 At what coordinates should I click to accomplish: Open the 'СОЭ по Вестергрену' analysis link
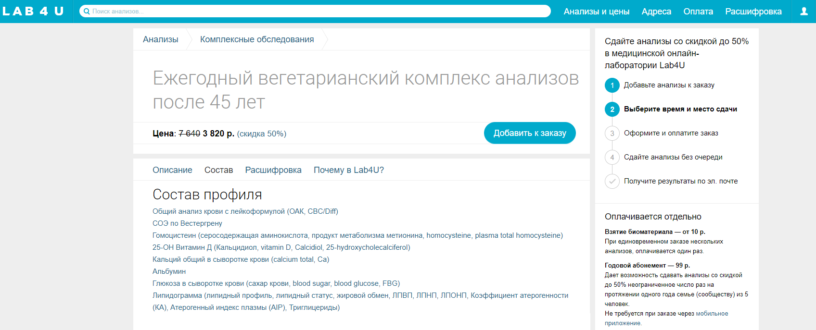[x=187, y=223]
